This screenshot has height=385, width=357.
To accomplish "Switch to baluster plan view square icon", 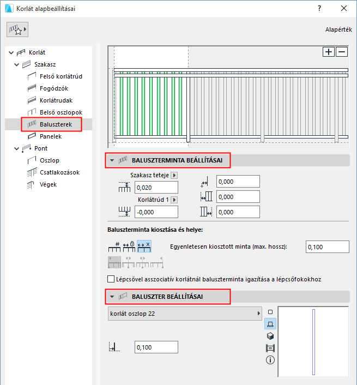I will click(270, 312).
